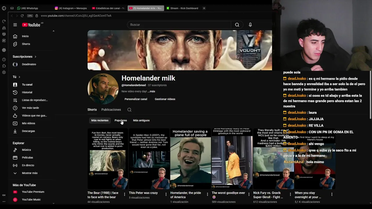This screenshot has height=209, width=372.
Task: Open Música in Explorar section
Action: (x=26, y=150)
